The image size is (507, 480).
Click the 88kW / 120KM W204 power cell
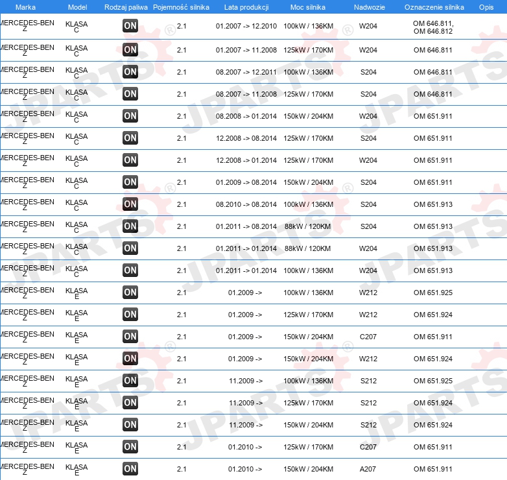[307, 248]
